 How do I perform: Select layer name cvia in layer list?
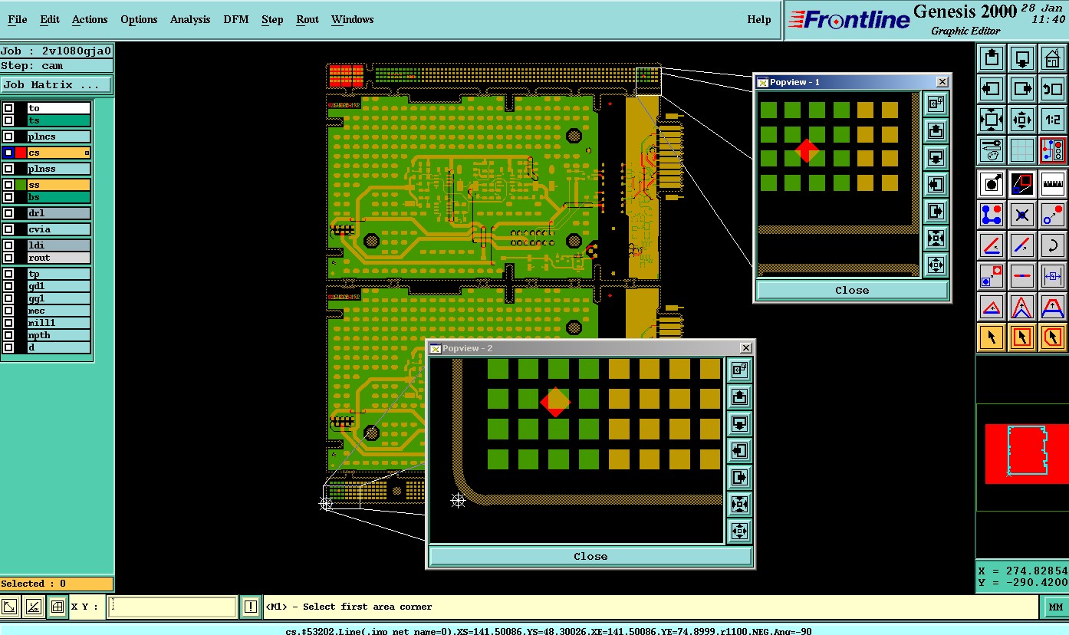(x=59, y=229)
